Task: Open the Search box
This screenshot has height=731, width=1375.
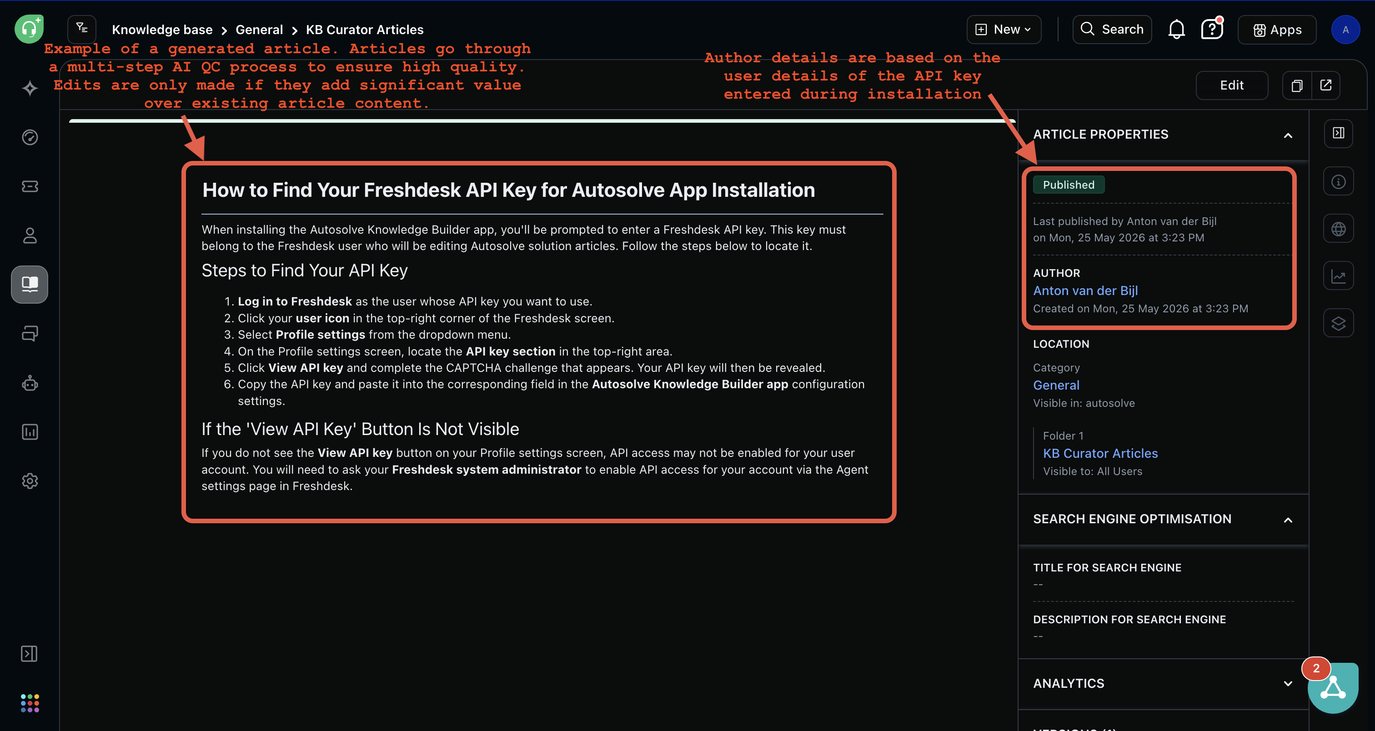Action: (x=1112, y=30)
